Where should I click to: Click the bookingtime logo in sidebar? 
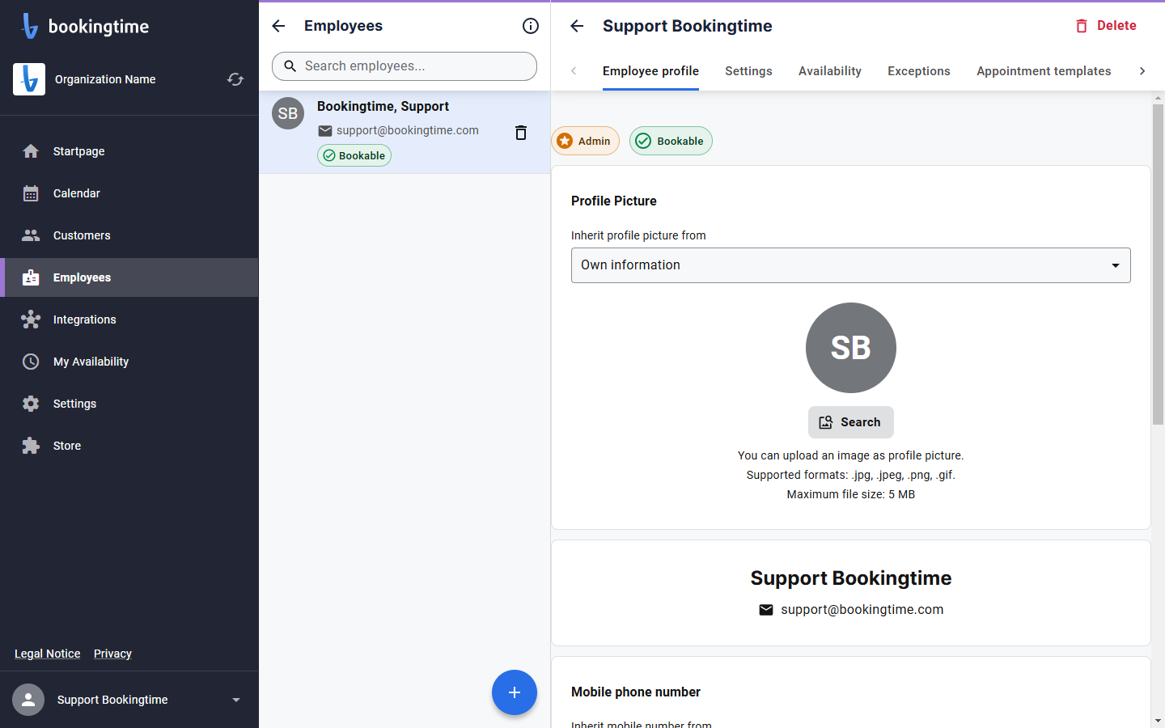coord(86,26)
